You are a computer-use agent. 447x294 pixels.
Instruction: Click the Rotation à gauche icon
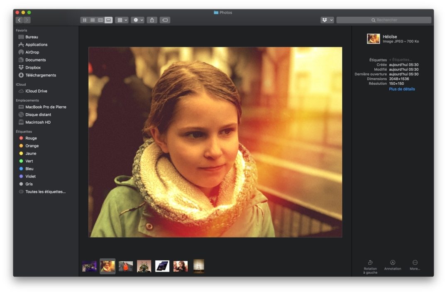tap(370, 262)
